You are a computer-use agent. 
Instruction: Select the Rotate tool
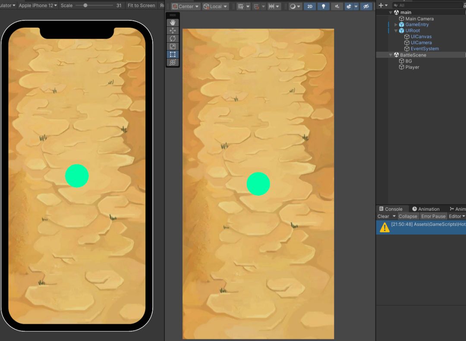click(x=173, y=39)
